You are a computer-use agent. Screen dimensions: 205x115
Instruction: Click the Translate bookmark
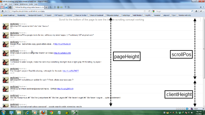(156, 15)
